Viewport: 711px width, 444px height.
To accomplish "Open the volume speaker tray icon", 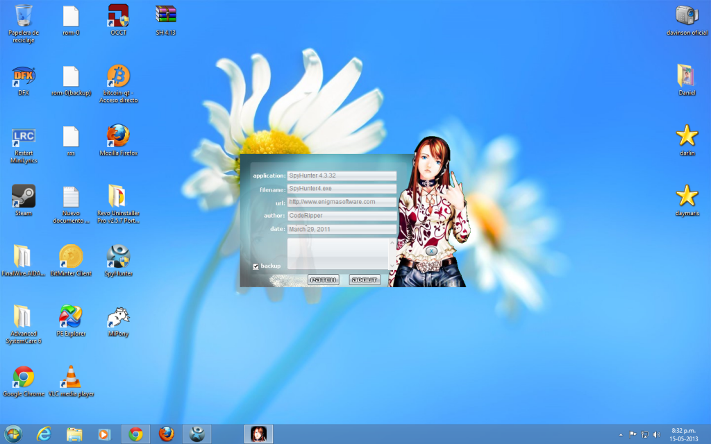I will (x=657, y=434).
